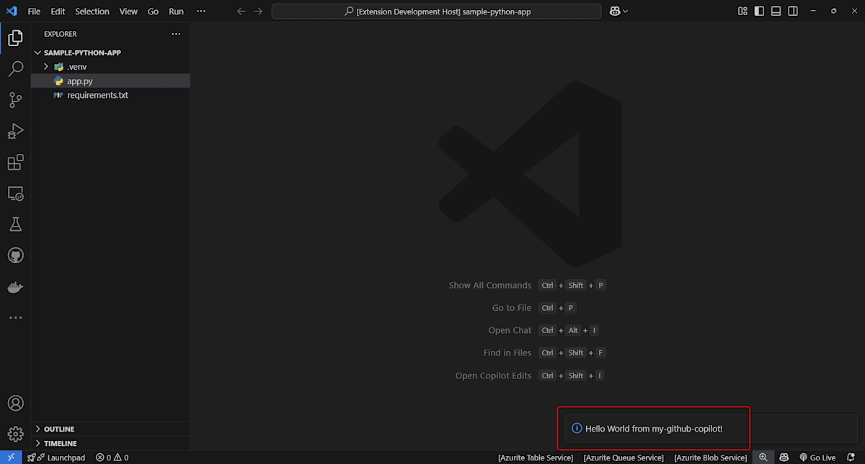865x464 pixels.
Task: Open Customize Layout icon
Action: coord(742,12)
